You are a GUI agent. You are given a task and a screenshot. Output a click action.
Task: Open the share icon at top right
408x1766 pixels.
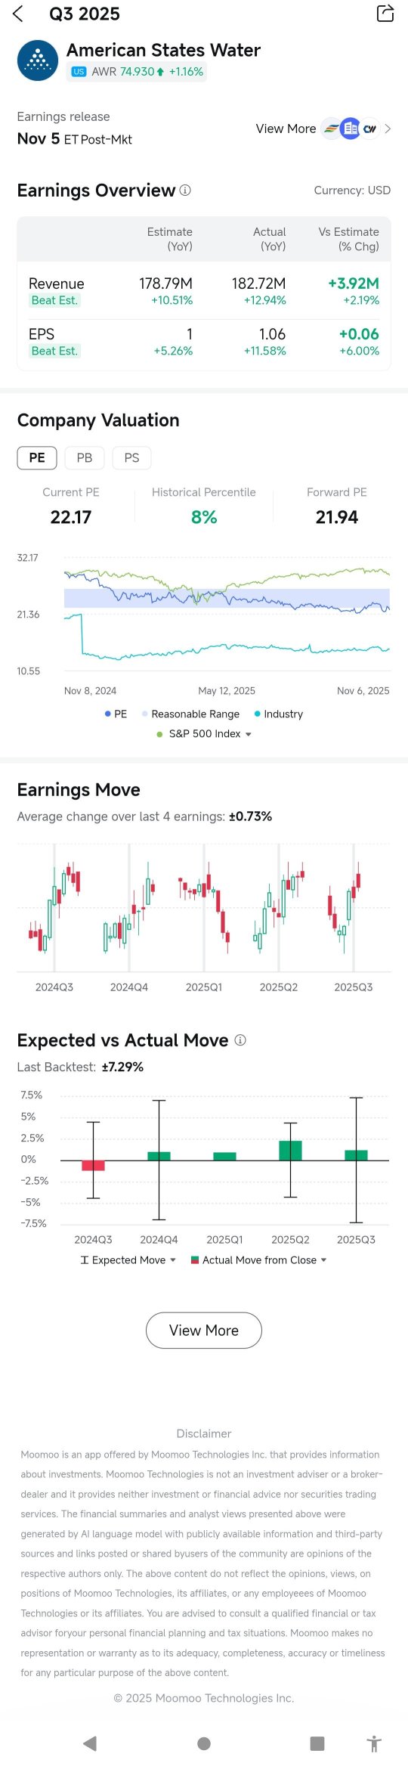coord(385,14)
